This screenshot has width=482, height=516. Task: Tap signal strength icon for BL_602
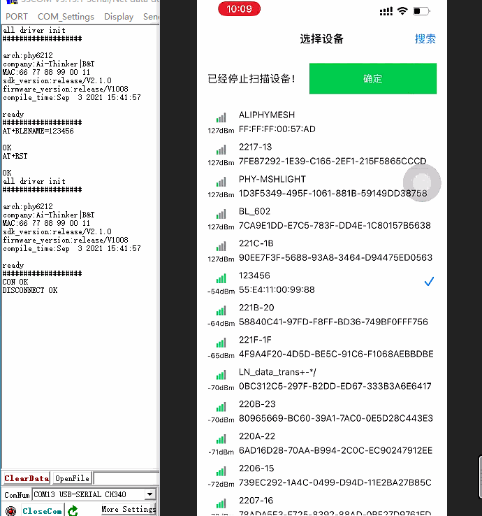point(221,214)
